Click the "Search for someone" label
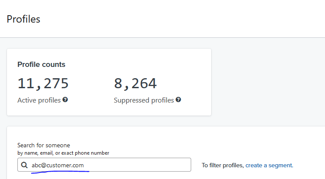The image size is (325, 179). point(43,145)
